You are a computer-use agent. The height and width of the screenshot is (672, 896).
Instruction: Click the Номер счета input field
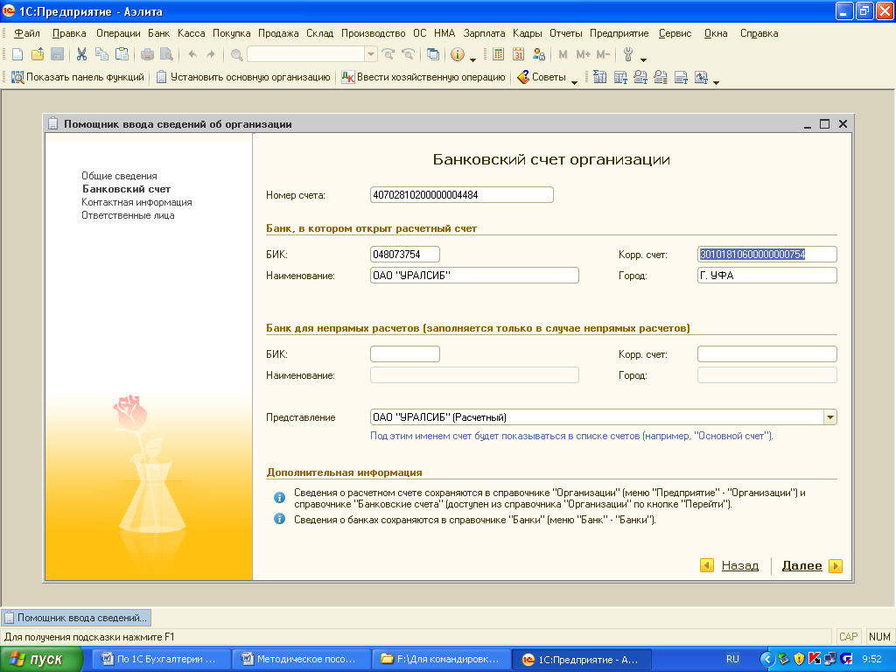[462, 195]
